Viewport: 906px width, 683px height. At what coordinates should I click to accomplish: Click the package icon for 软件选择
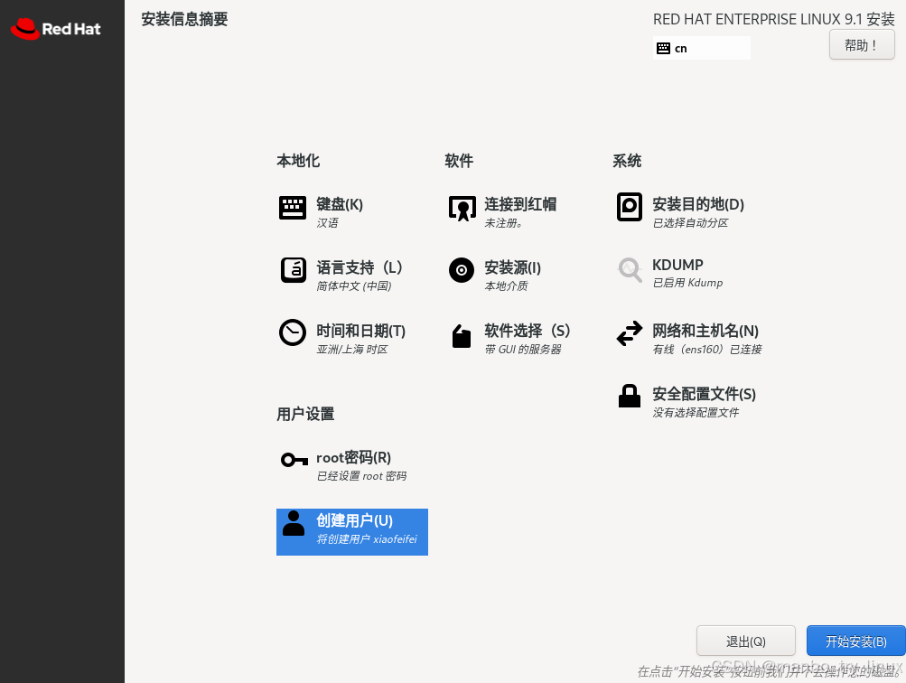[461, 336]
